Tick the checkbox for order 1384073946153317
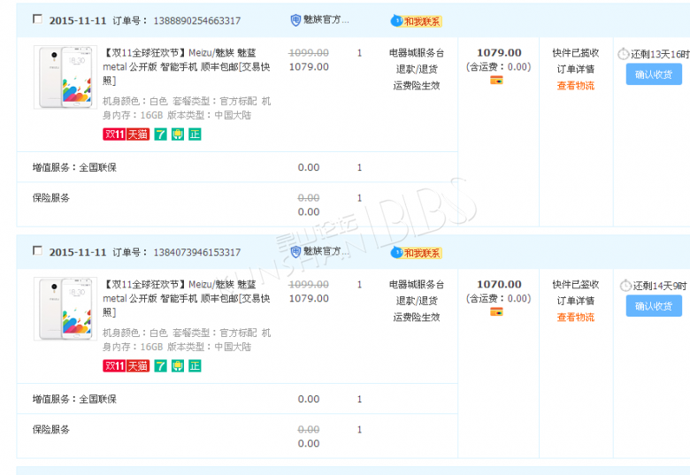Viewport: 690px width, 475px height. pos(38,250)
